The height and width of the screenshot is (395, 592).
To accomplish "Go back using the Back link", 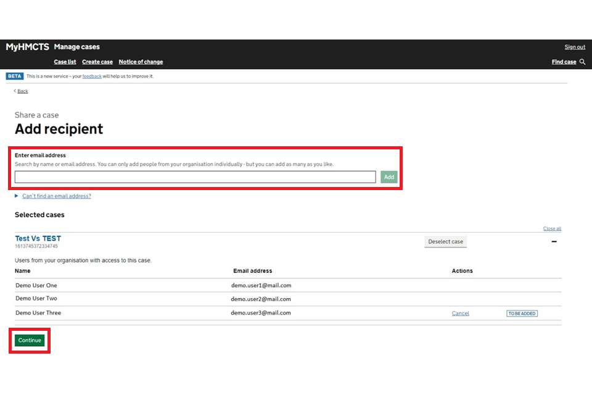I will 22,91.
